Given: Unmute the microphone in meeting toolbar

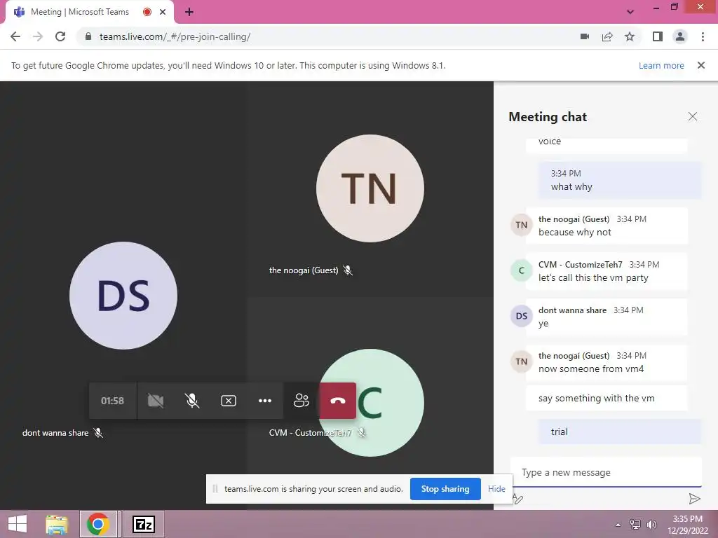Looking at the screenshot, I should (x=192, y=401).
